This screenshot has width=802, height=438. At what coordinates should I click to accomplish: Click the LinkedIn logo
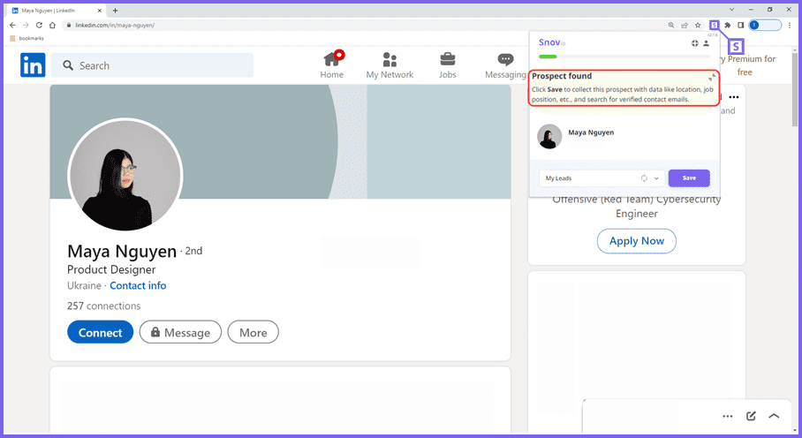(x=33, y=65)
